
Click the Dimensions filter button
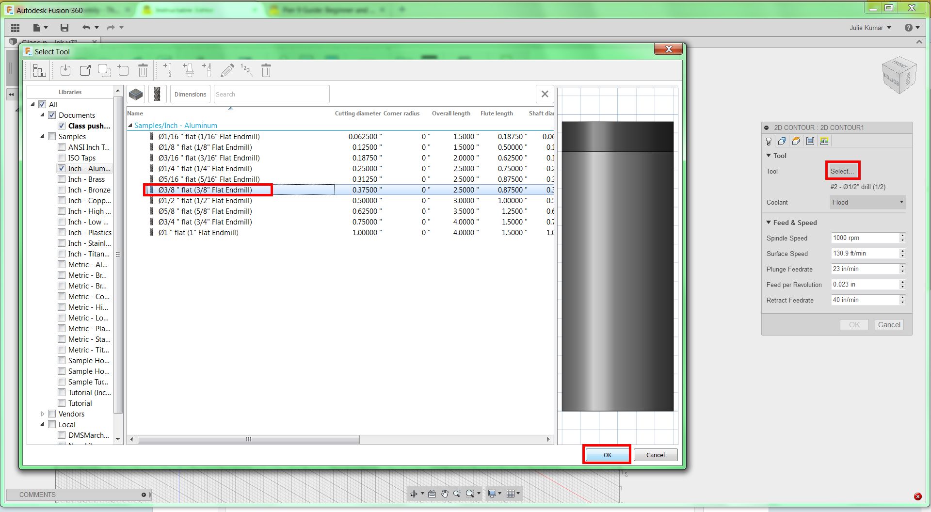click(x=190, y=94)
